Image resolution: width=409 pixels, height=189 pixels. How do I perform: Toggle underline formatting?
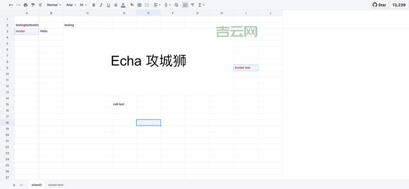coord(108,5)
